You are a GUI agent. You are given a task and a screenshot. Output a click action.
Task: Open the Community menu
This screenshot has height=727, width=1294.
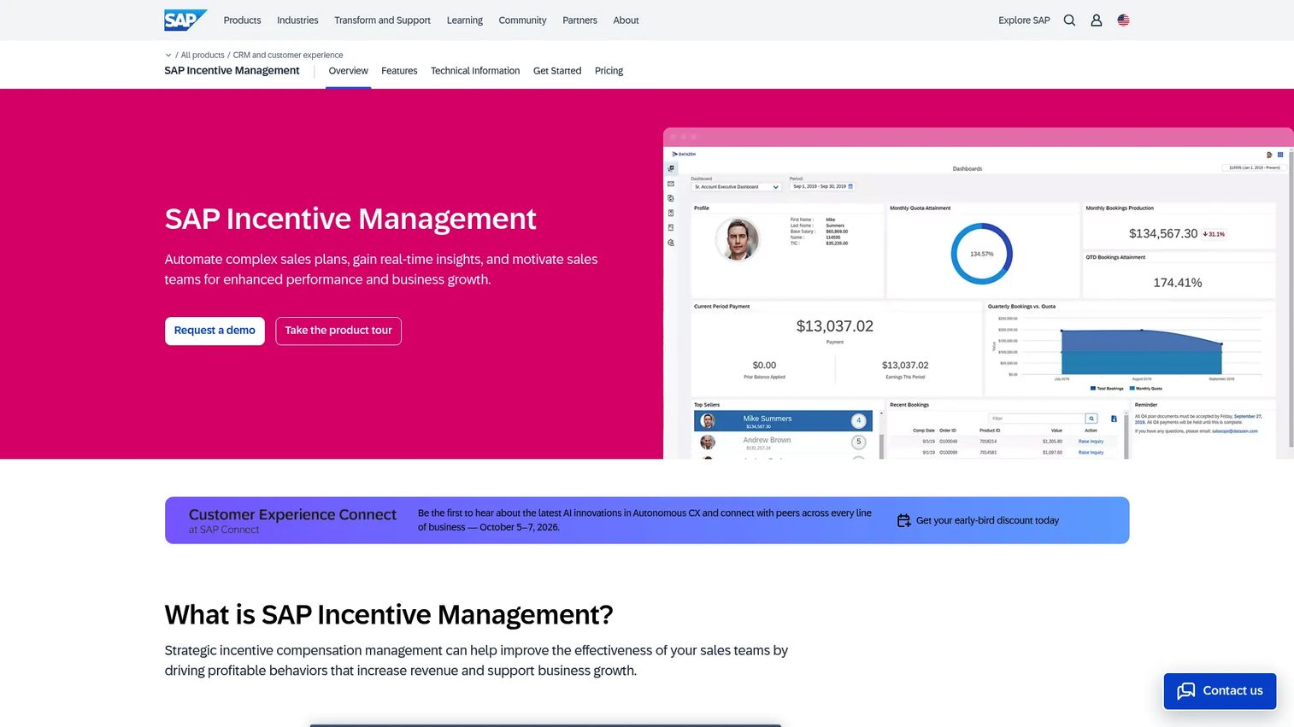pos(522,21)
